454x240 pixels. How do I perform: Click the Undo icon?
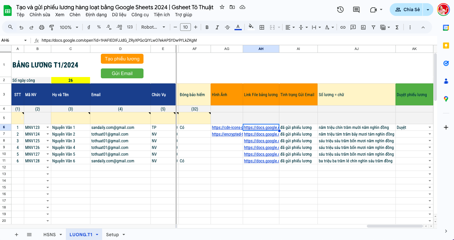pyautogui.click(x=21, y=27)
